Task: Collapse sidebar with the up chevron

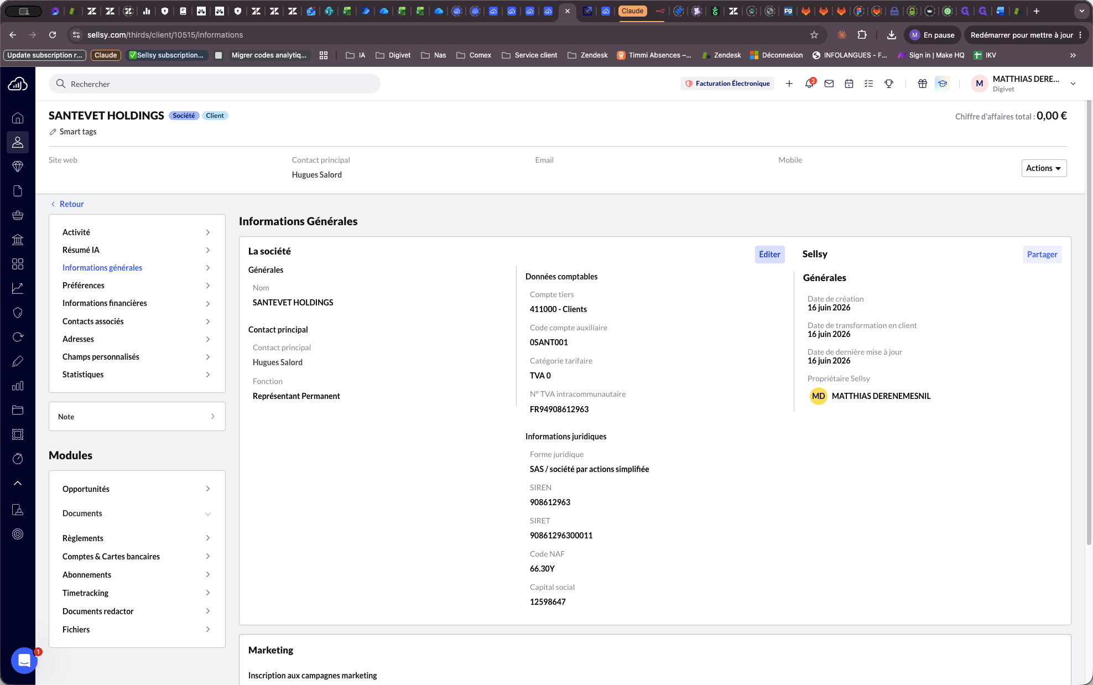Action: [18, 483]
